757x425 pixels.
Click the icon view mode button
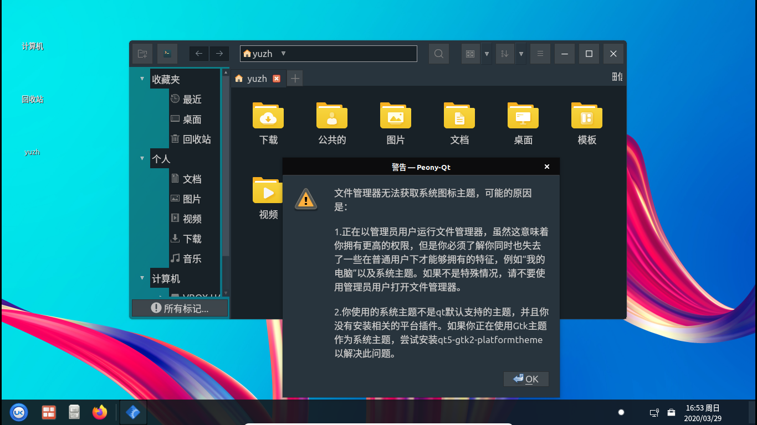[x=470, y=54]
